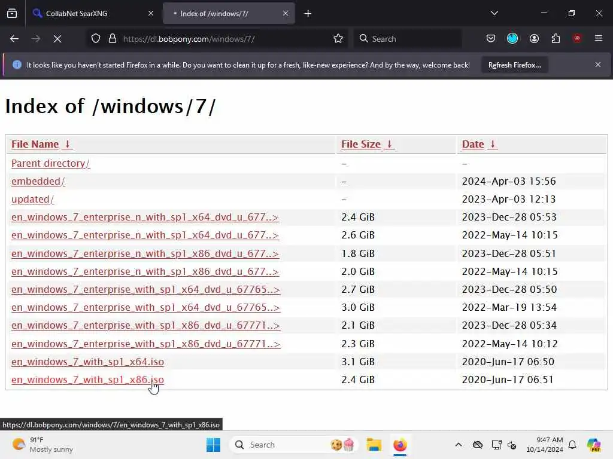Click the site security padlock

pyautogui.click(x=113, y=39)
